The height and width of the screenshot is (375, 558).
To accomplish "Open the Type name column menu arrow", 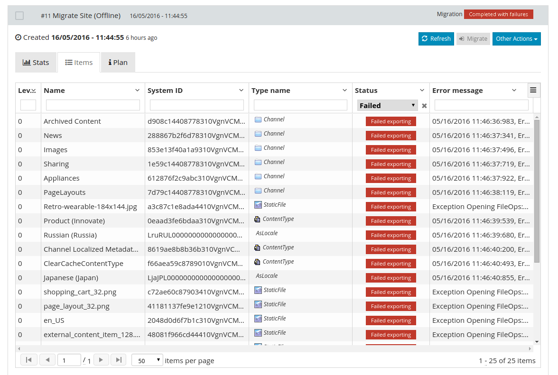I will point(344,90).
